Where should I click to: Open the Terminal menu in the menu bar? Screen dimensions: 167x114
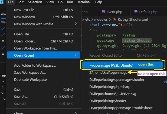point(84,2)
